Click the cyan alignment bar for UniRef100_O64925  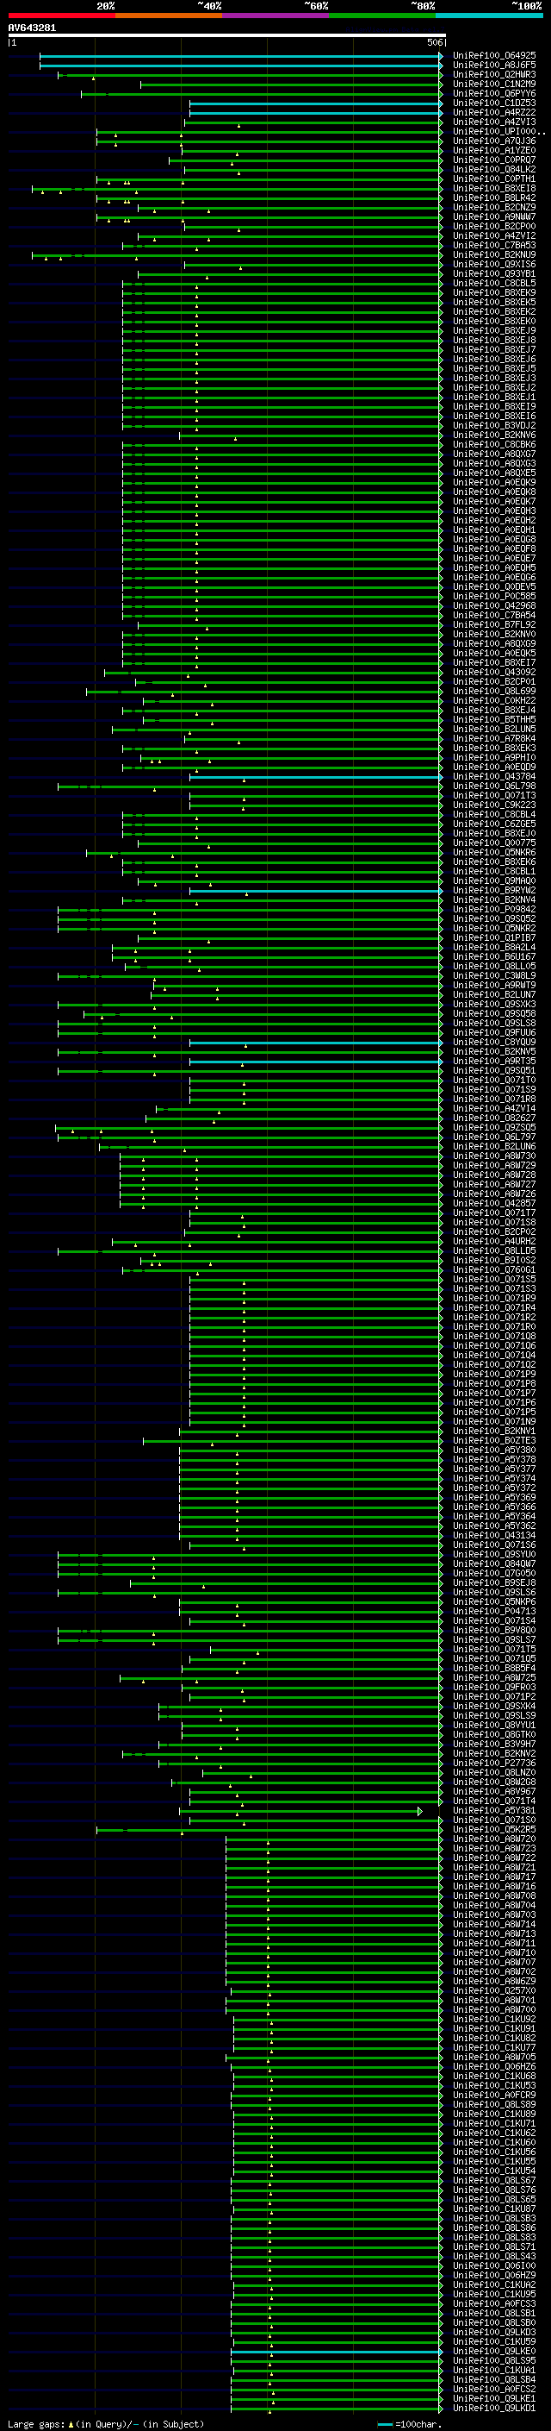(241, 56)
